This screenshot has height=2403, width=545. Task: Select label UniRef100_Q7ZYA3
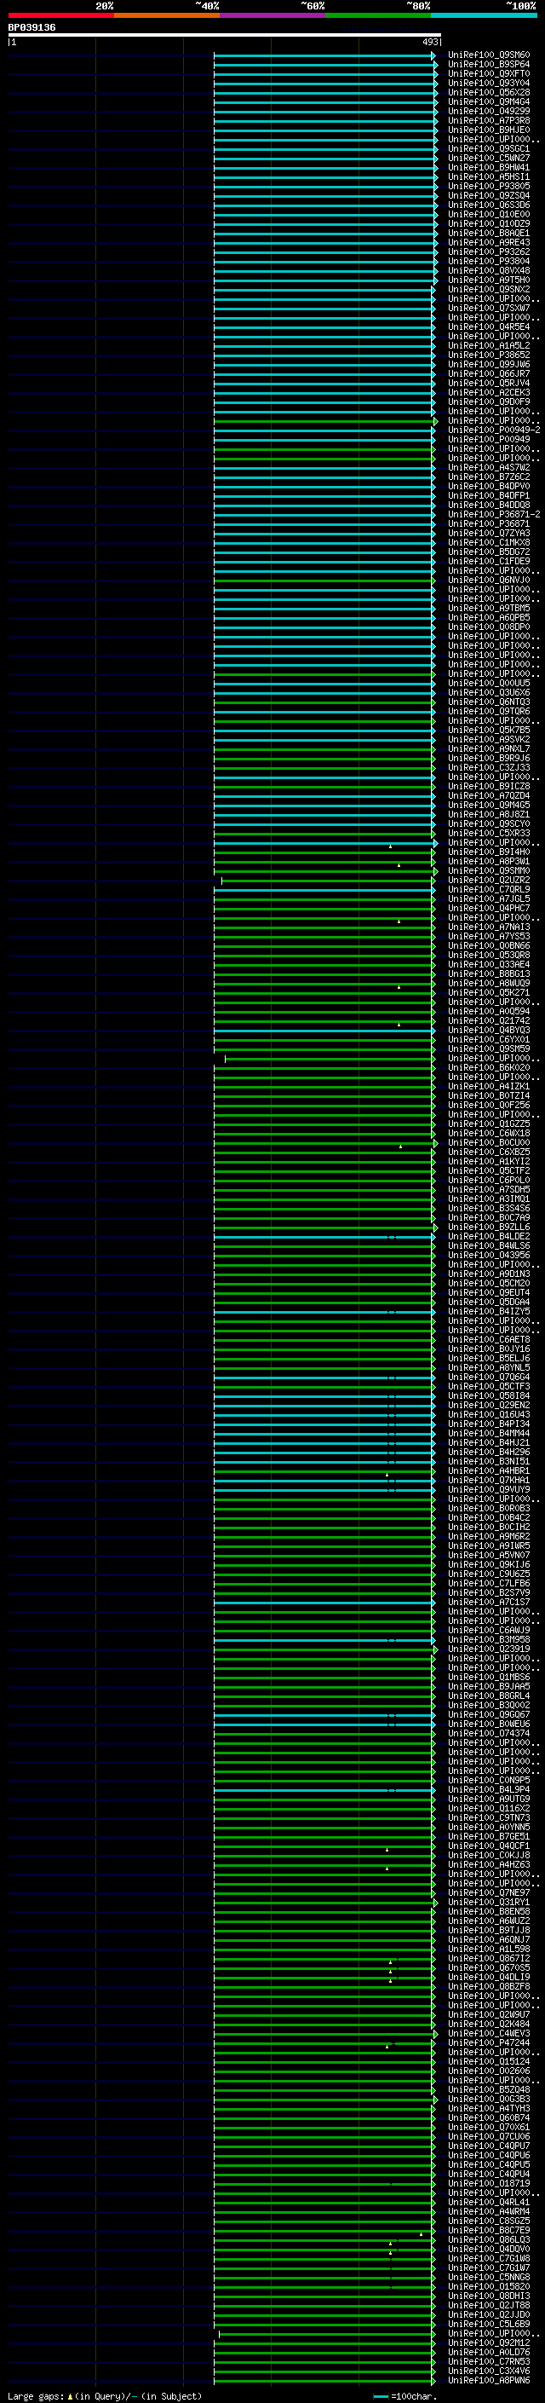tap(488, 533)
